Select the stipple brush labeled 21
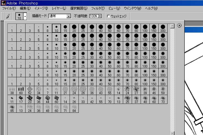This screenshot has width=203, height=135. (x=65, y=91)
